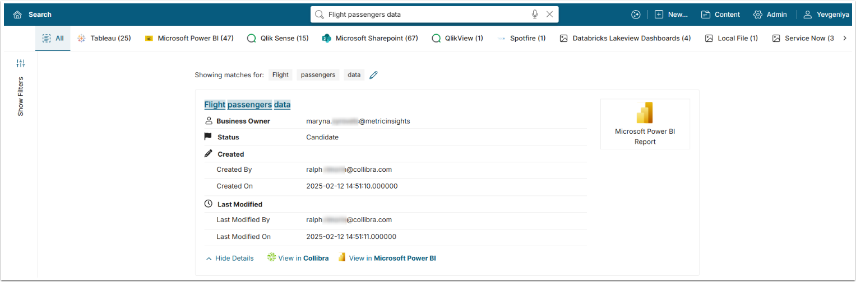The width and height of the screenshot is (856, 282).
Task: Open the Microsoft Sharepoint (67) tab
Action: pyautogui.click(x=370, y=38)
